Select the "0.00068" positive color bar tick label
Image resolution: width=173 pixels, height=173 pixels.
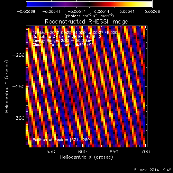tap(152, 11)
